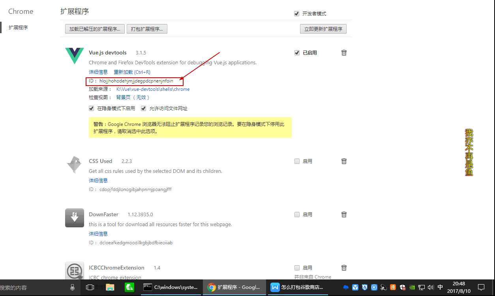Click the yellow incognito warning message
The height and width of the screenshot is (296, 495).
pos(190,127)
